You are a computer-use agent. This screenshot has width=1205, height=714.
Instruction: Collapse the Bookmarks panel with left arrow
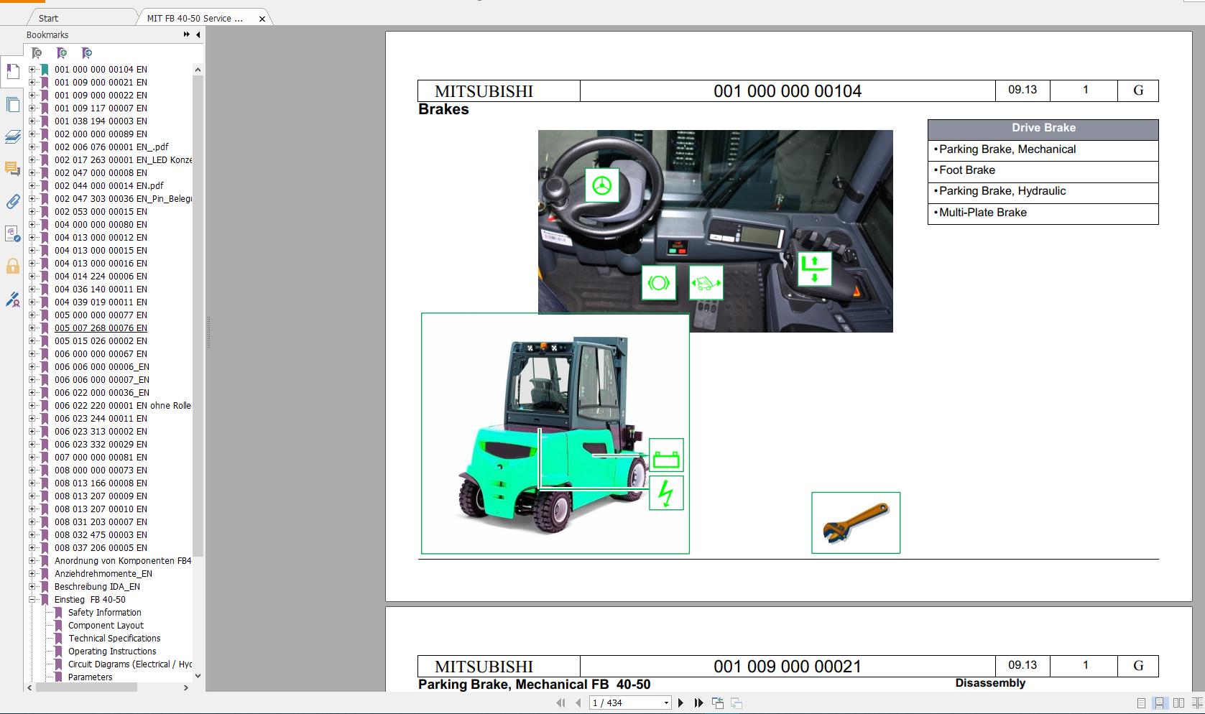pyautogui.click(x=198, y=34)
